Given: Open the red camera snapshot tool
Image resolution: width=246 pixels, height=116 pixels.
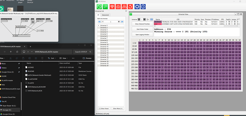Looking at the screenshot, I should coord(118,6).
